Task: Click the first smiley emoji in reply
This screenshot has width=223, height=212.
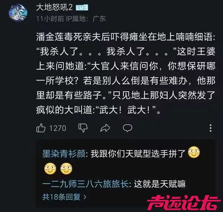Action: pos(194,152)
